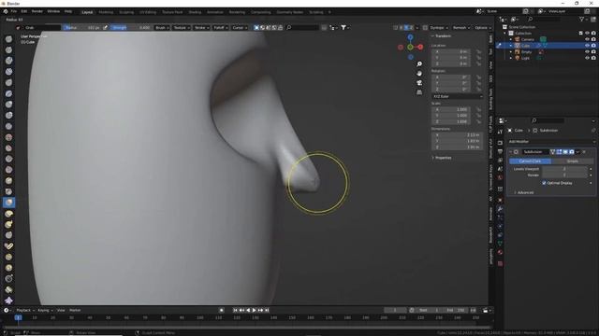Select Simple subdivision type
599x336 pixels.
point(572,161)
